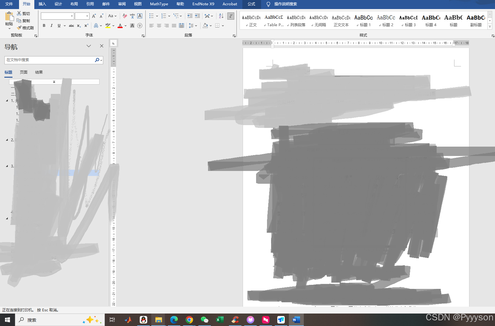The width and height of the screenshot is (495, 326).
Task: Sort paragraph text A to Z
Action: pyautogui.click(x=221, y=16)
